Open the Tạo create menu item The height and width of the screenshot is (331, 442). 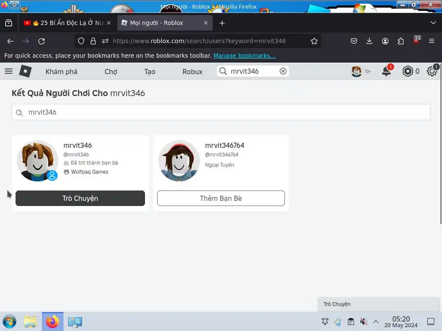pos(150,72)
